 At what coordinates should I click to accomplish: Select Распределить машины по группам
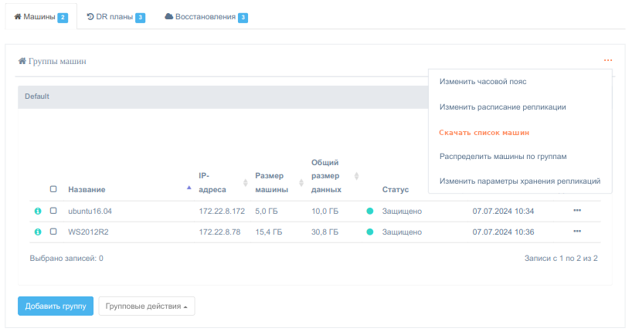503,157
